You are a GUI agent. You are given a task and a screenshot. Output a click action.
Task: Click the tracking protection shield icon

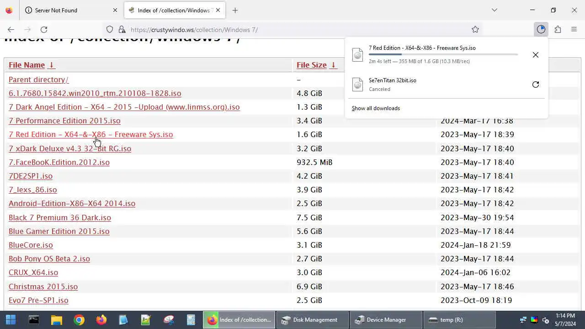click(x=110, y=29)
